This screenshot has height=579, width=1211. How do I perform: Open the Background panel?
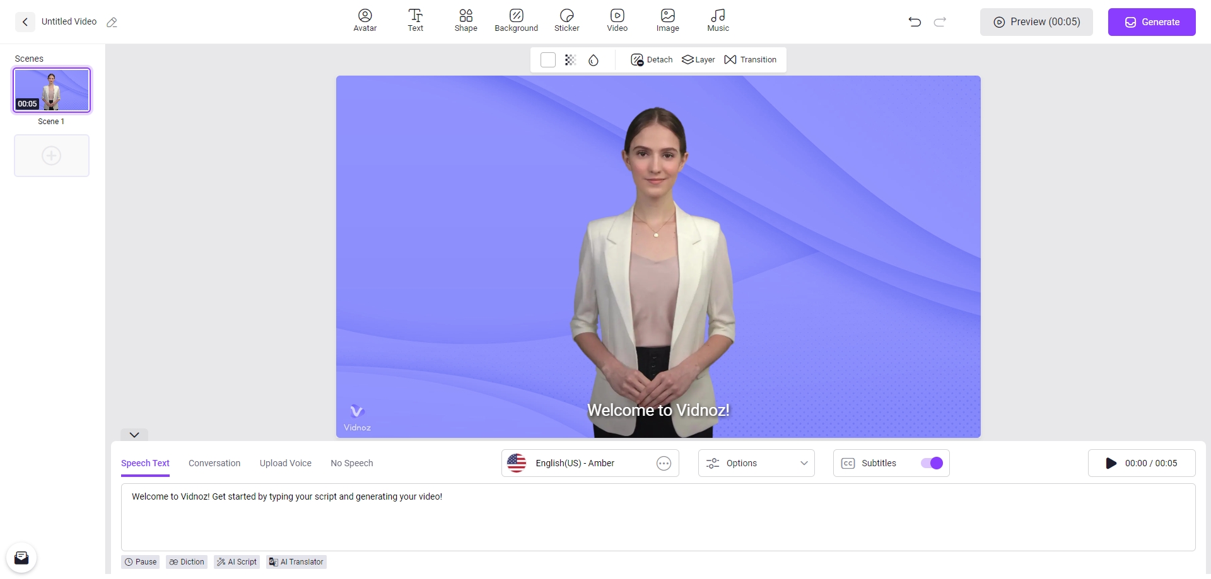coord(516,20)
